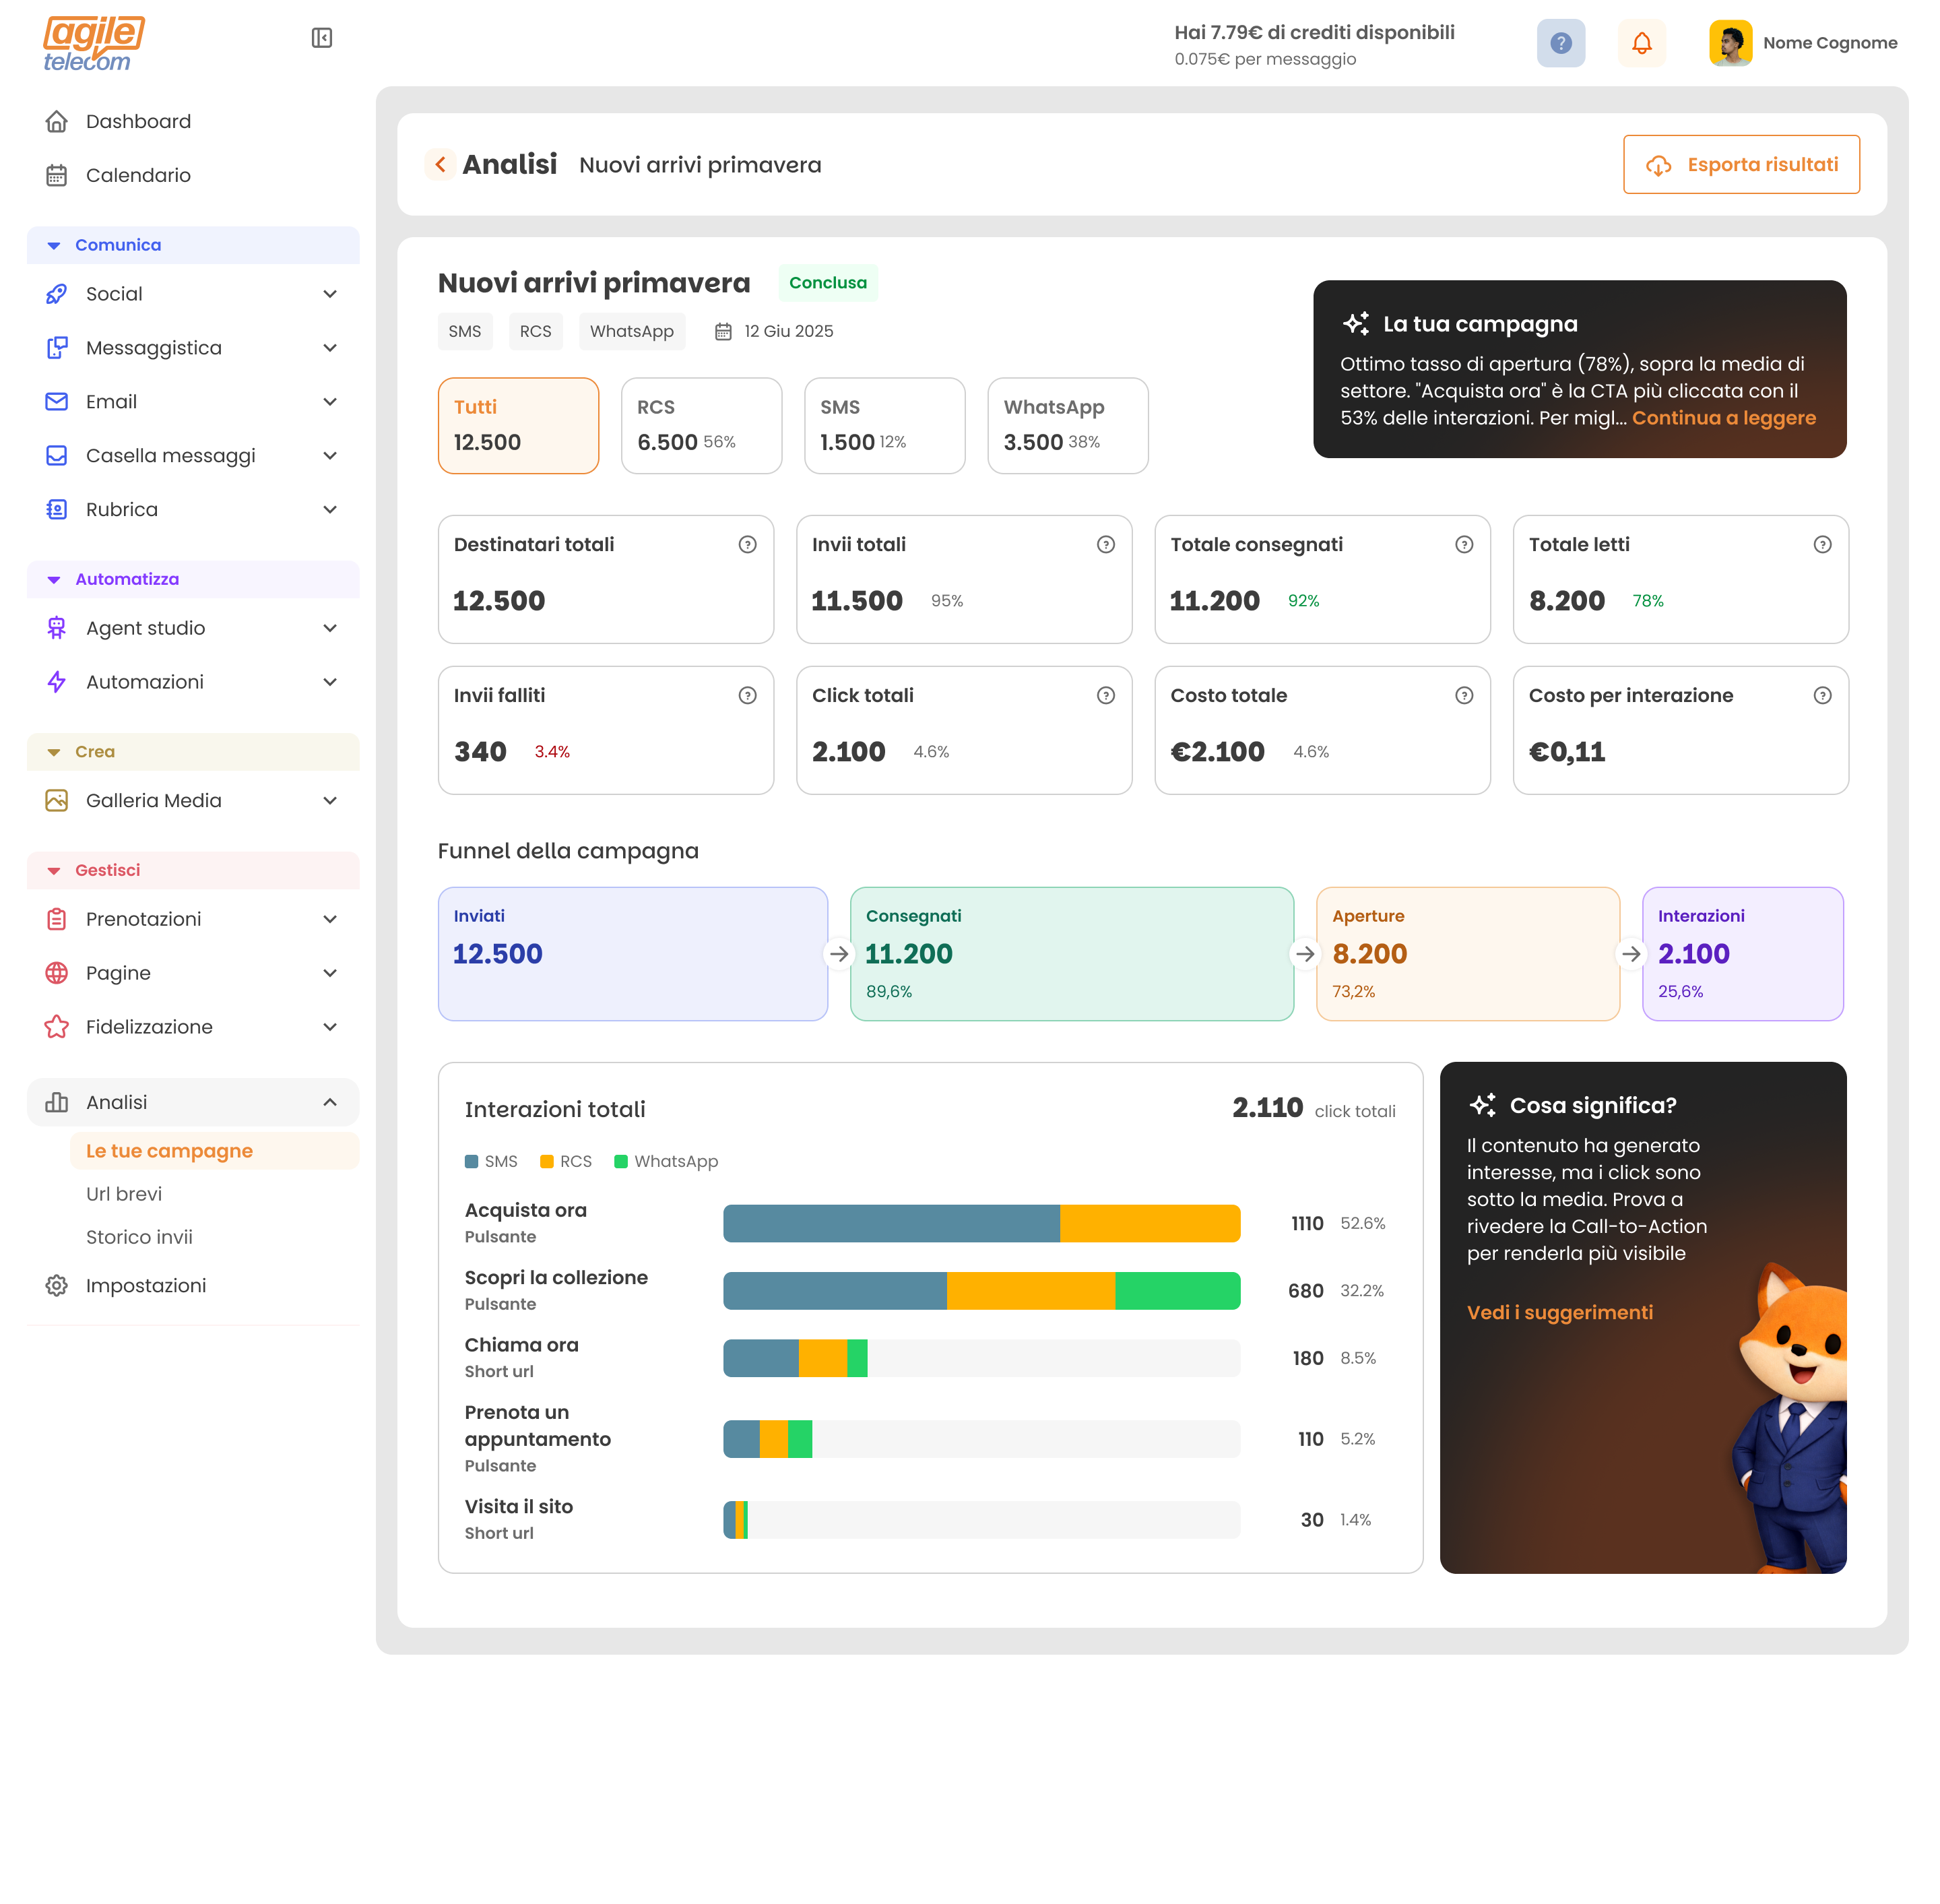Screen dimensions: 1940x1904
Task: Click info icon on Destinatari totali card
Action: 747,544
